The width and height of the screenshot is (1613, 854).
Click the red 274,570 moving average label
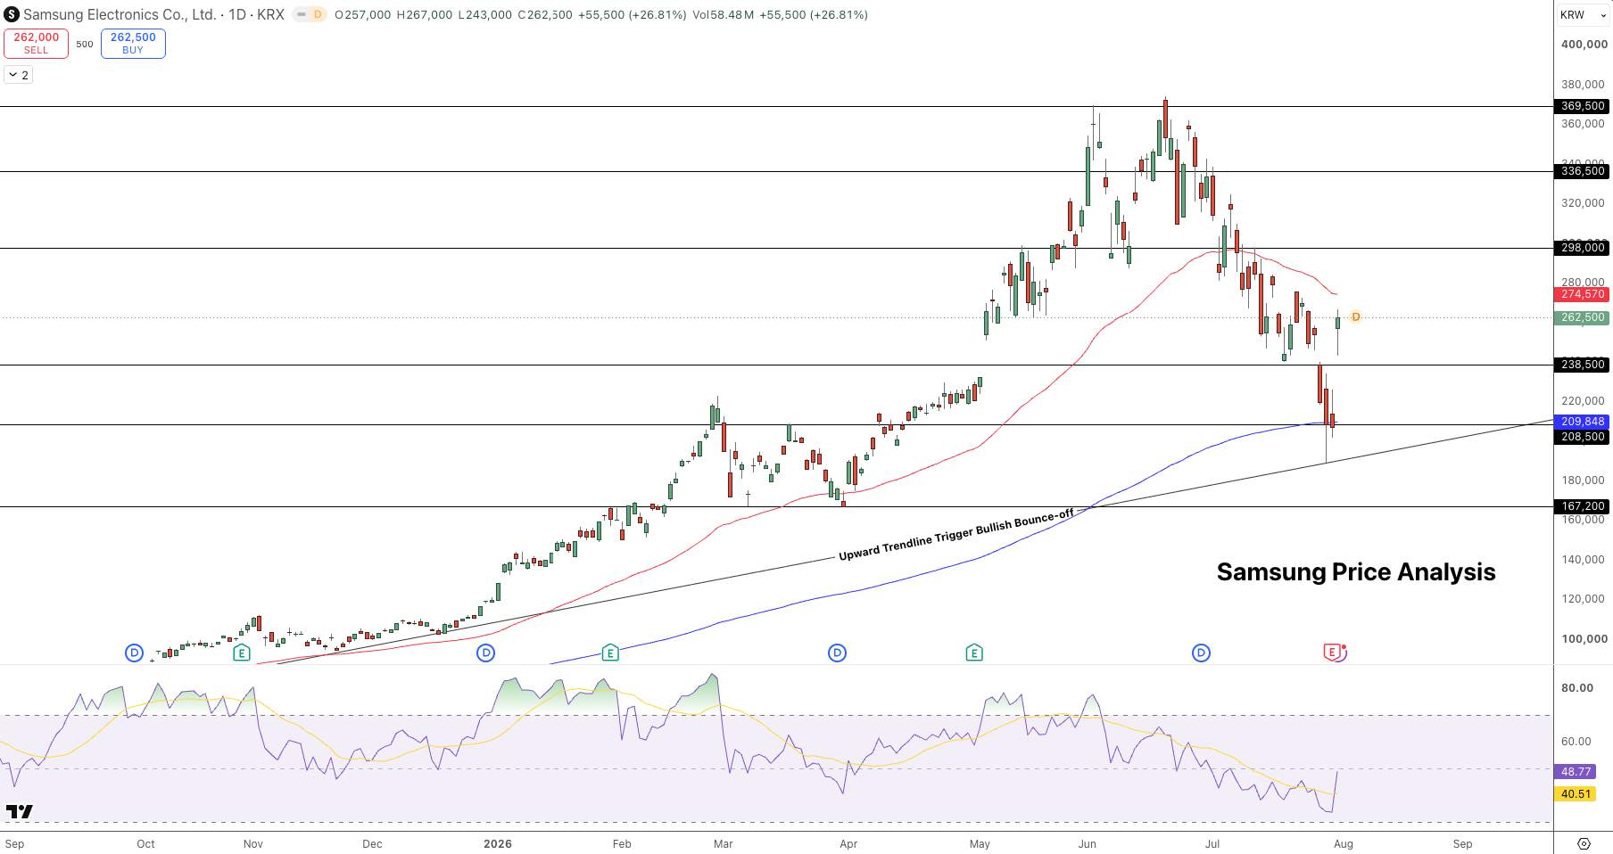(x=1583, y=294)
